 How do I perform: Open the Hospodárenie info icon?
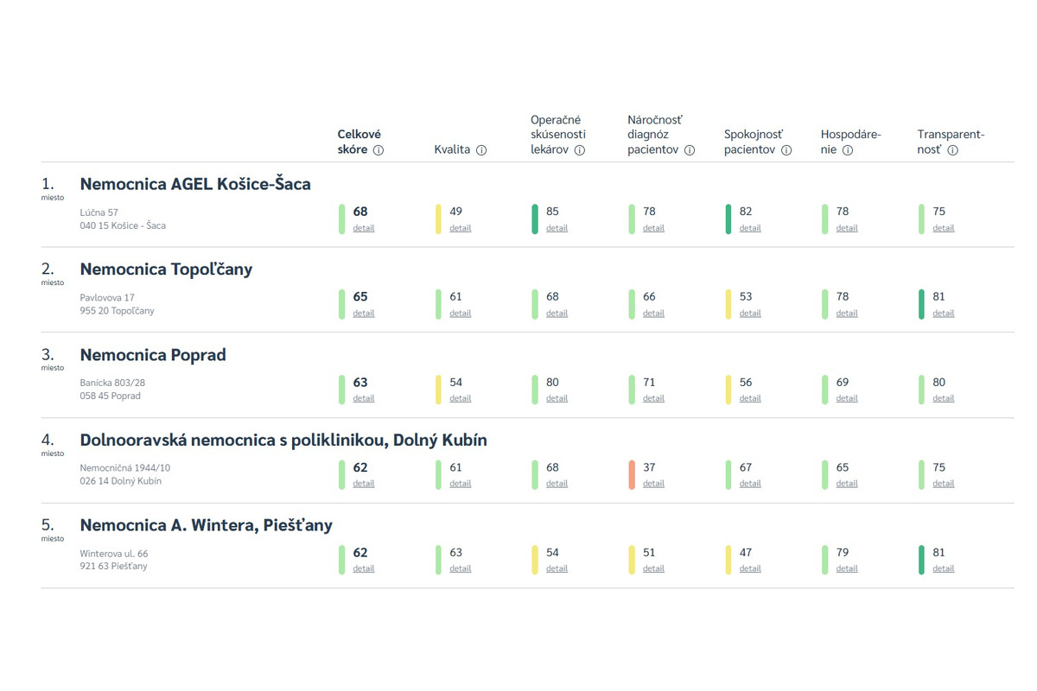click(x=848, y=150)
